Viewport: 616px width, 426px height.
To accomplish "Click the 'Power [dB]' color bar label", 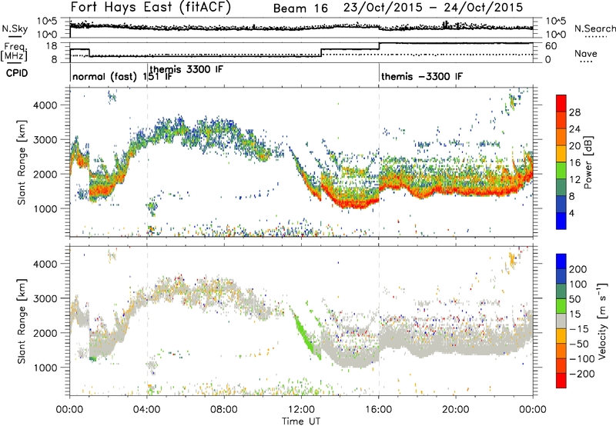I will [x=588, y=162].
